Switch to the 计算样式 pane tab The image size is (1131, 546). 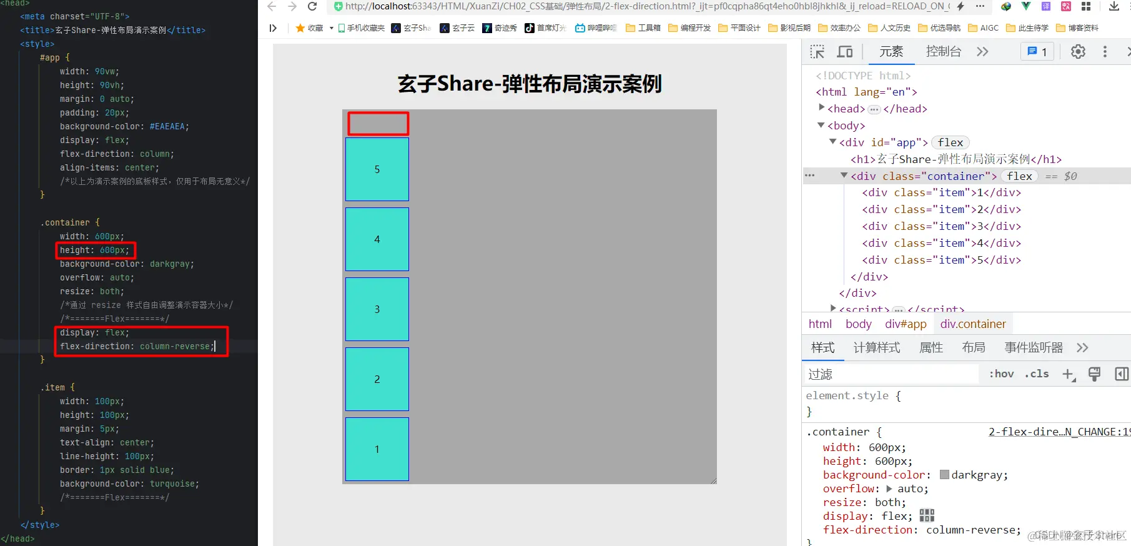[x=877, y=347]
